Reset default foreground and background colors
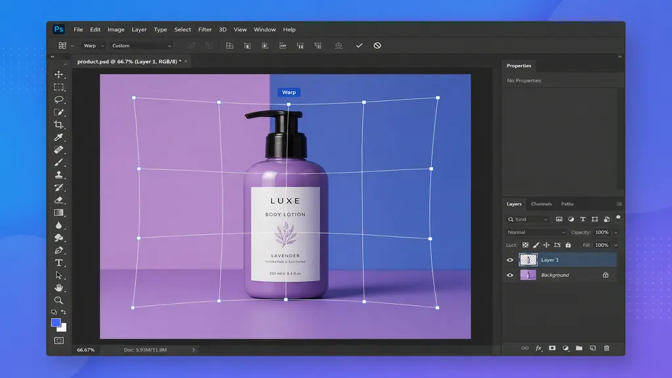This screenshot has width=672, height=378. pos(54,312)
